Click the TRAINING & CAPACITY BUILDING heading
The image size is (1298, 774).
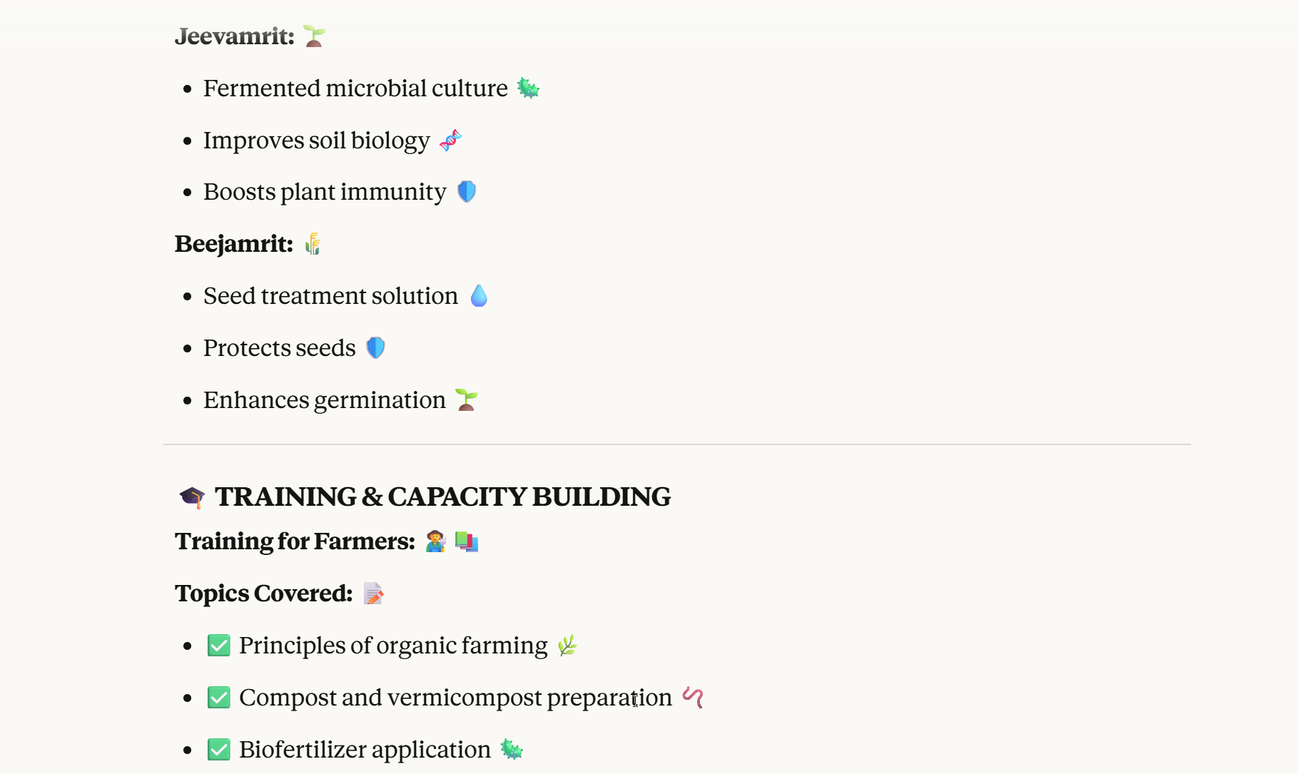tap(442, 497)
